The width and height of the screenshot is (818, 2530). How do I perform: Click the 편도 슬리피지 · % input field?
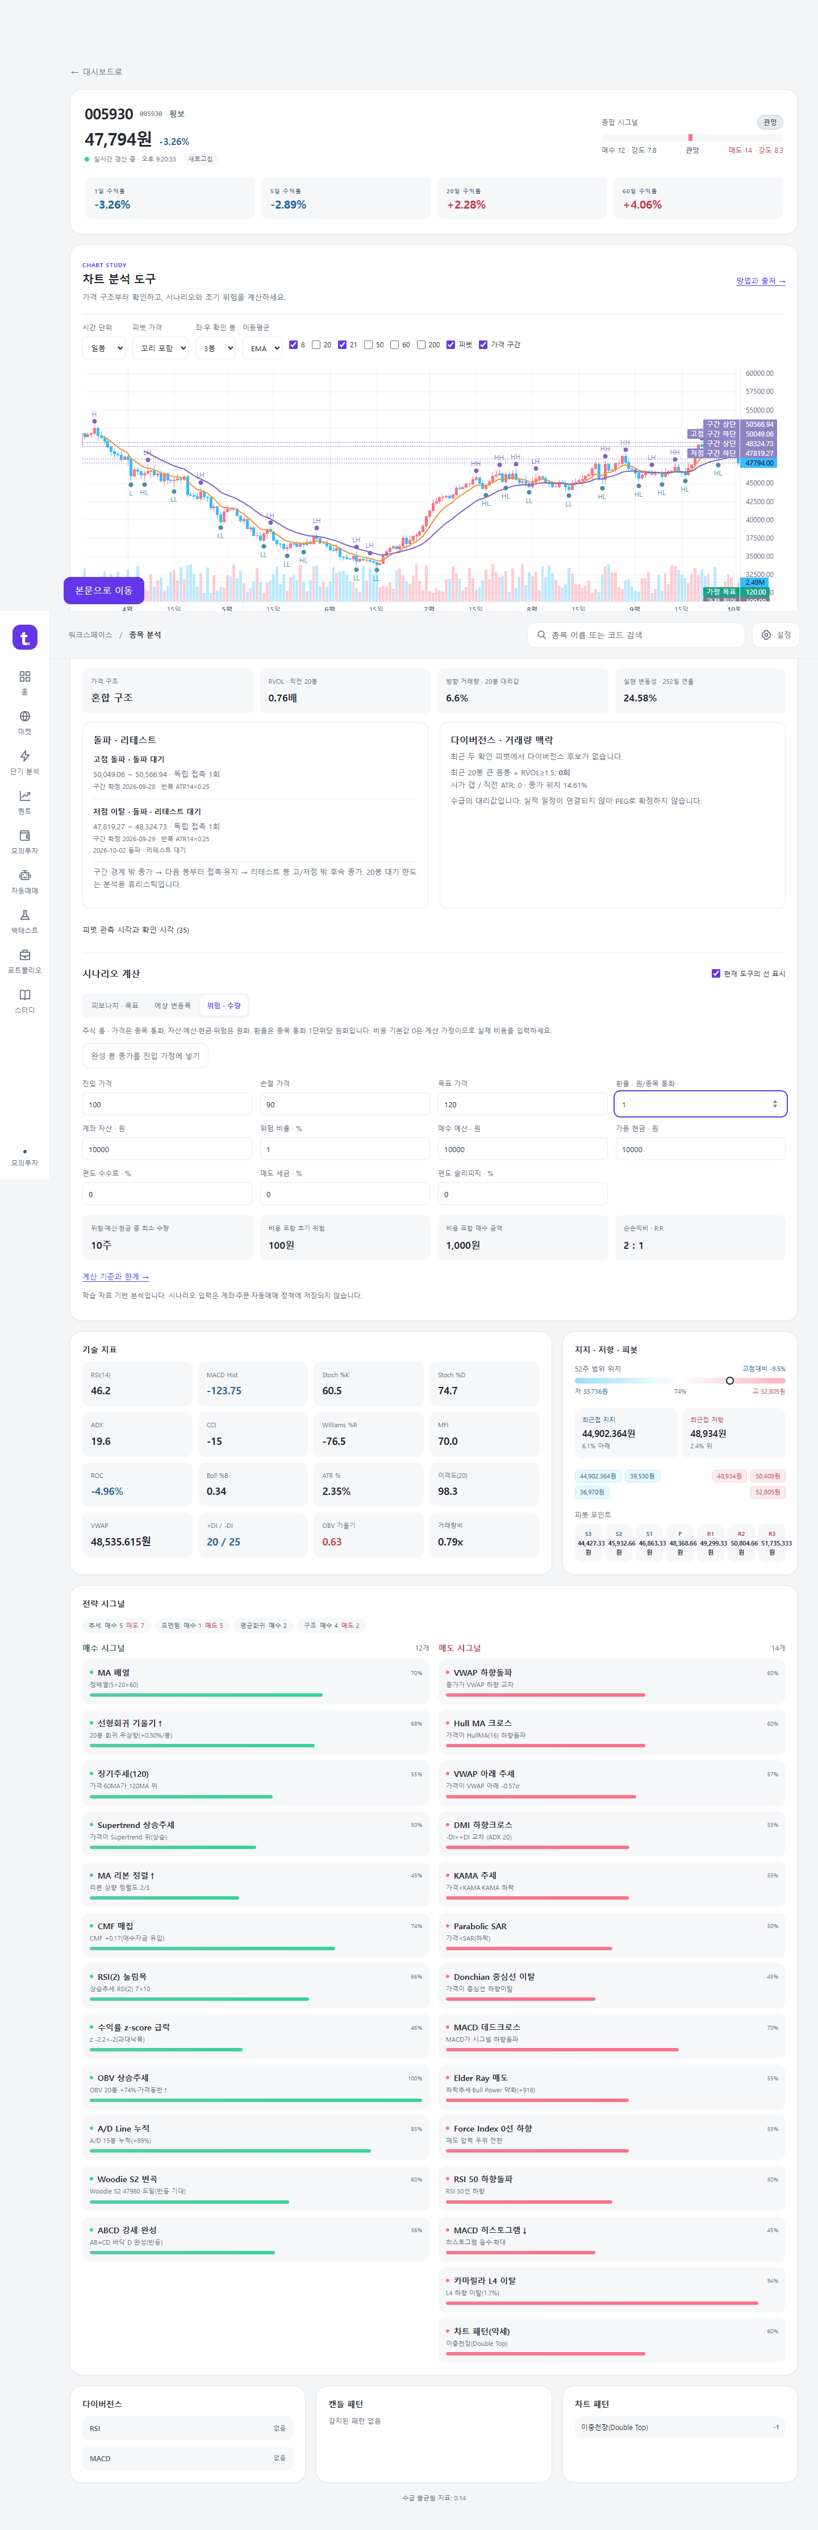pos(523,1194)
